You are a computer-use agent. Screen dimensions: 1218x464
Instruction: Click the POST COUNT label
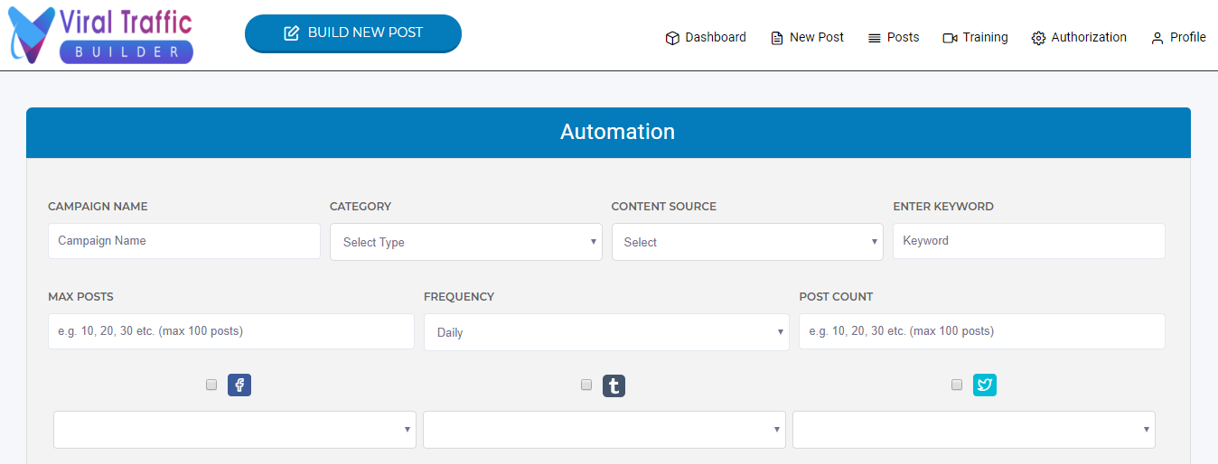tap(836, 297)
